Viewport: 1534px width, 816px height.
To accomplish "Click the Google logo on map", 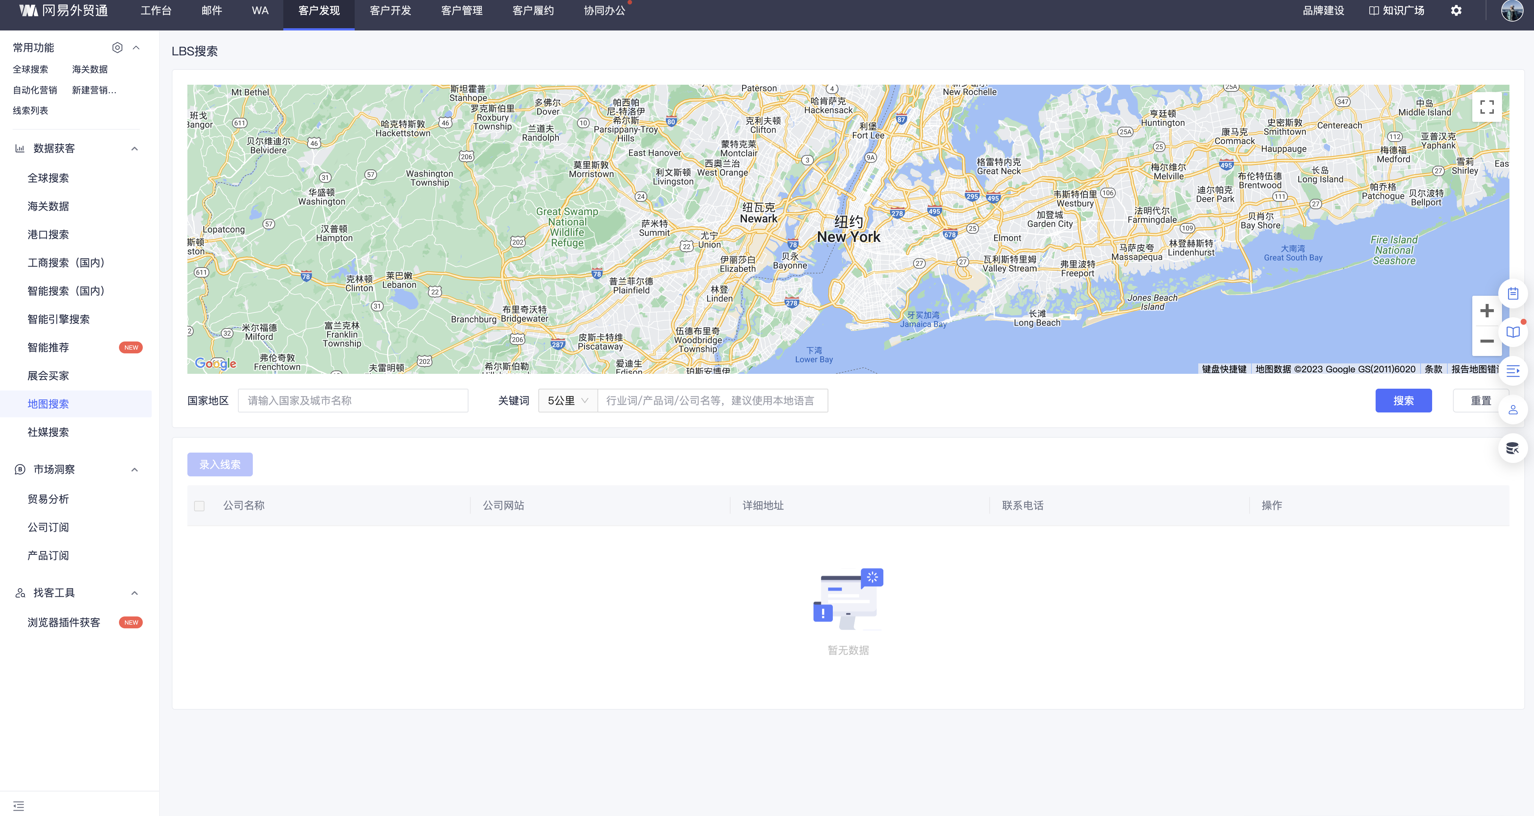I will [x=216, y=363].
